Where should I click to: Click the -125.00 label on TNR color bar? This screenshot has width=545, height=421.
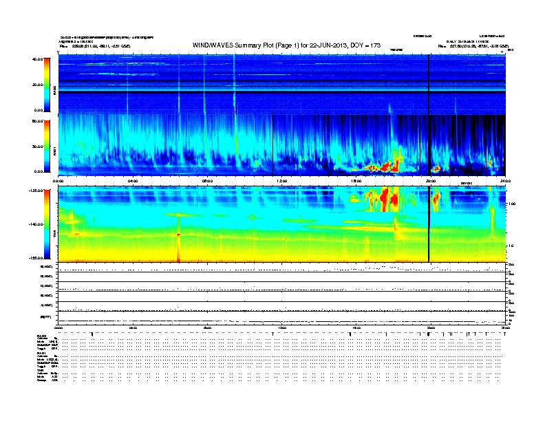(36, 191)
